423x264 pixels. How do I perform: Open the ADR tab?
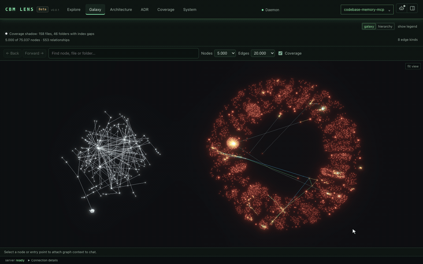click(x=145, y=9)
